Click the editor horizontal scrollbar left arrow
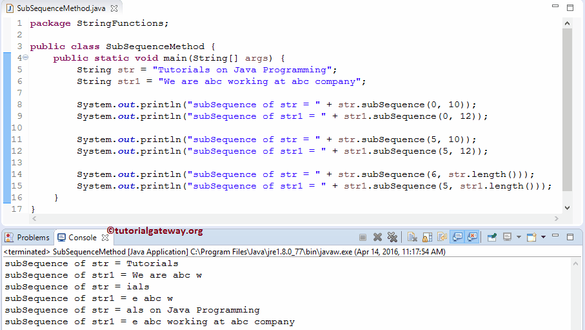Image resolution: width=585 pixels, height=330 pixels. click(x=34, y=219)
